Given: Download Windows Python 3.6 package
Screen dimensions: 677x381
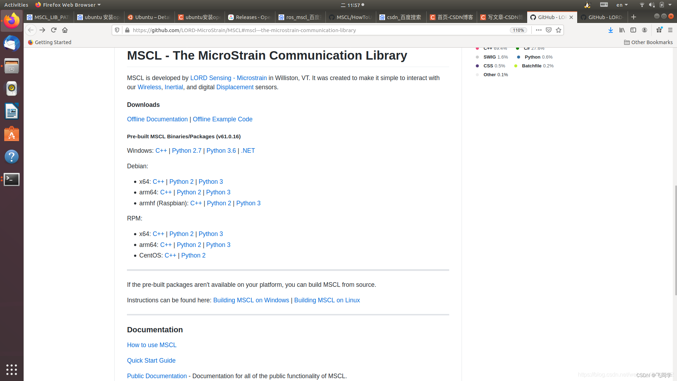Looking at the screenshot, I should coord(221,151).
